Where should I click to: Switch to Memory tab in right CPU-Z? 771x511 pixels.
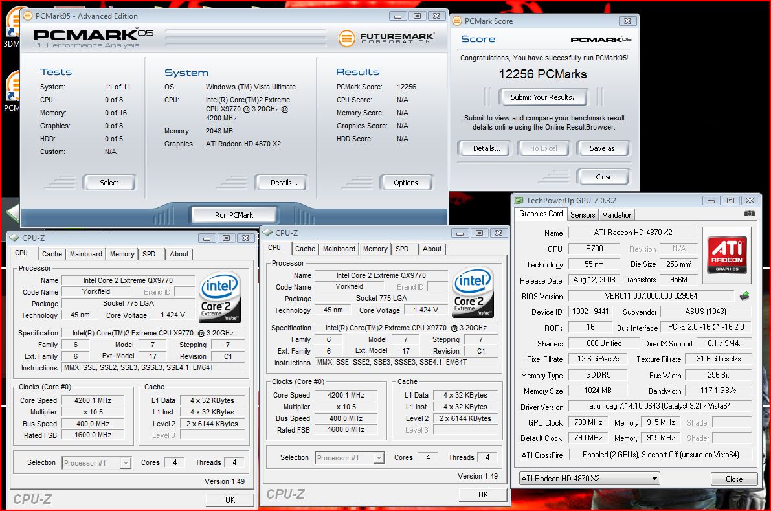click(375, 249)
